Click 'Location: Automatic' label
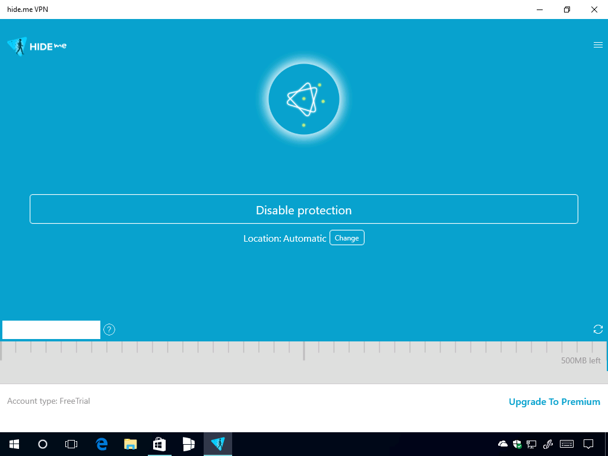 pyautogui.click(x=284, y=239)
